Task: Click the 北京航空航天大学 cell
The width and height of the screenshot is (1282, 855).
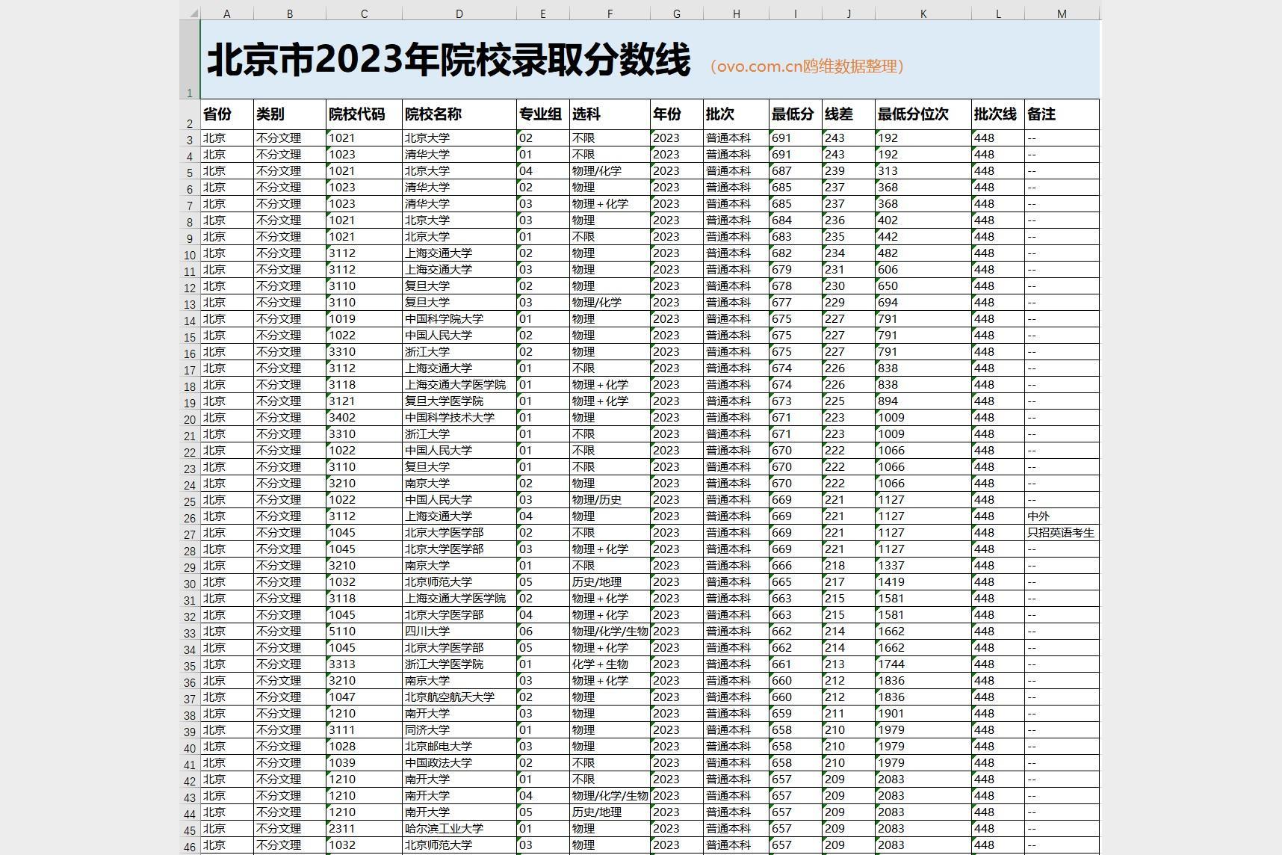Action: 459,697
